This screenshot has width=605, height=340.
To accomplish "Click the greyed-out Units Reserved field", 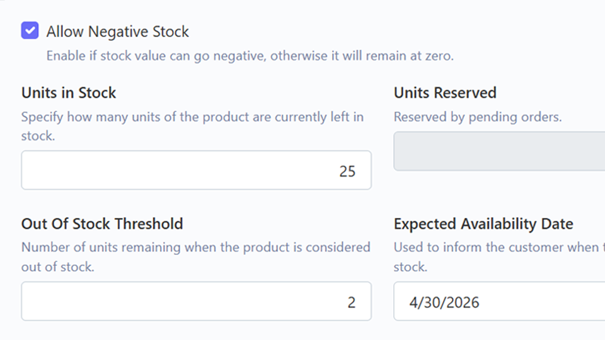I will 499,151.
